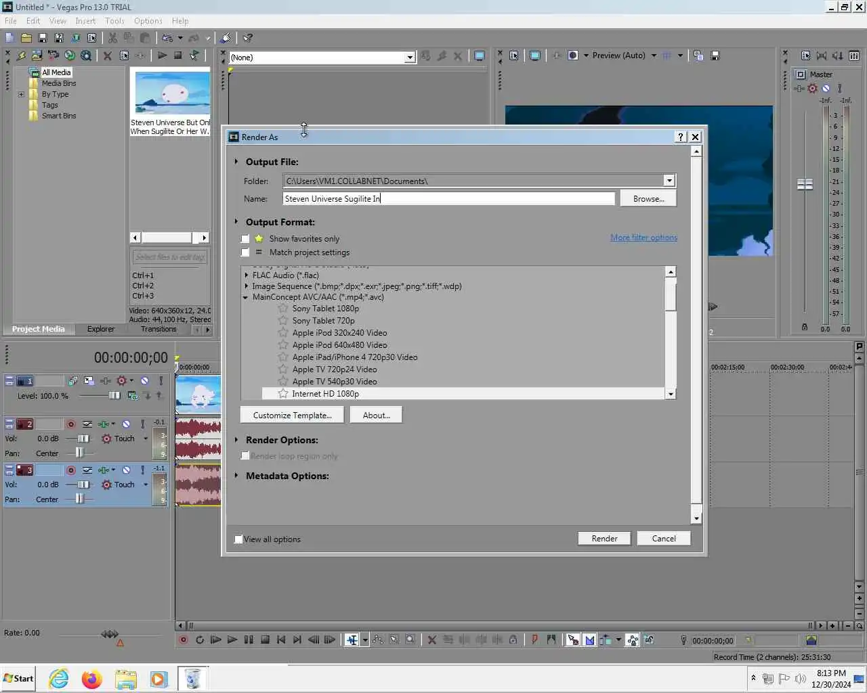This screenshot has height=693, width=867.
Task: Click the Import Media icon in Project Media
Action: pyautogui.click(x=37, y=55)
